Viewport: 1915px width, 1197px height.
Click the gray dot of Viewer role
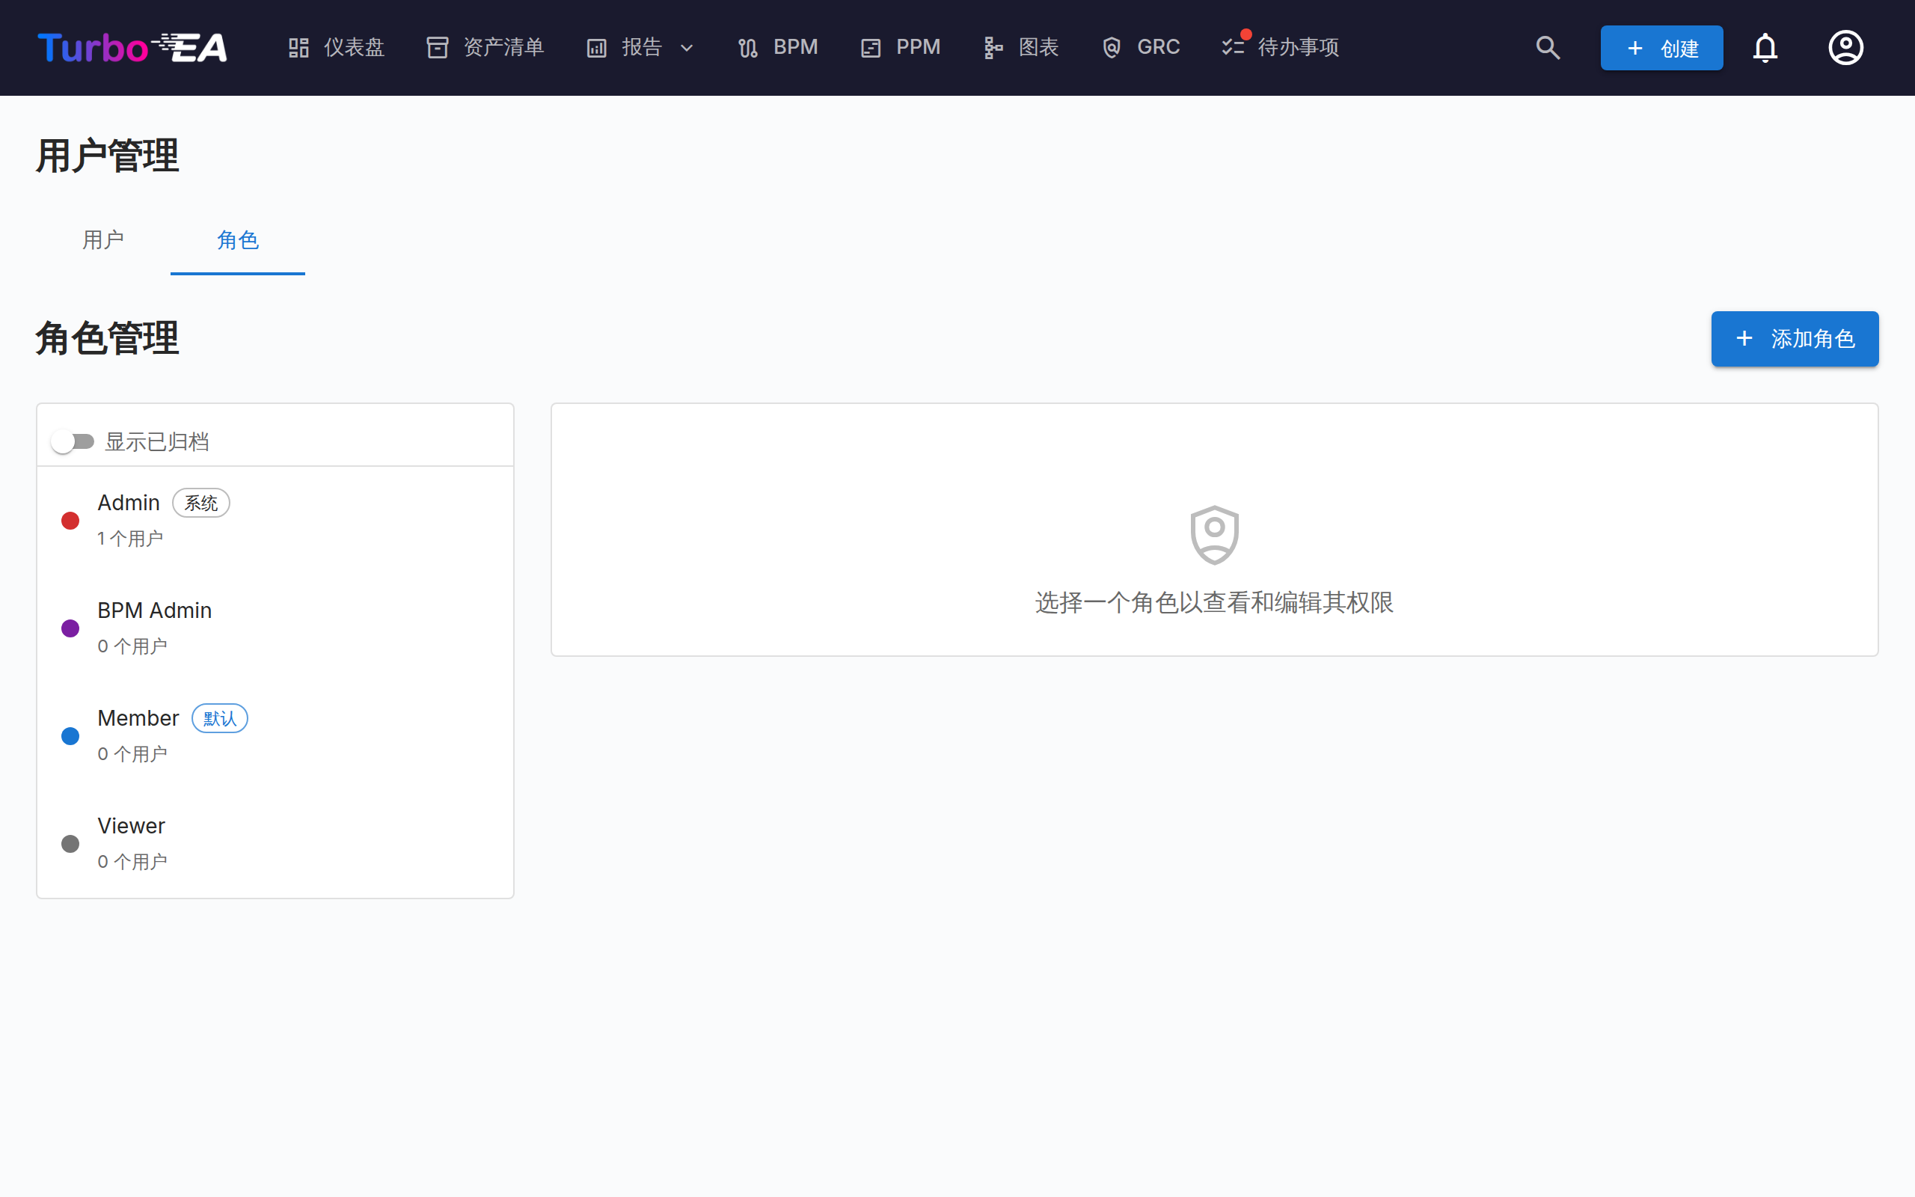click(x=70, y=844)
